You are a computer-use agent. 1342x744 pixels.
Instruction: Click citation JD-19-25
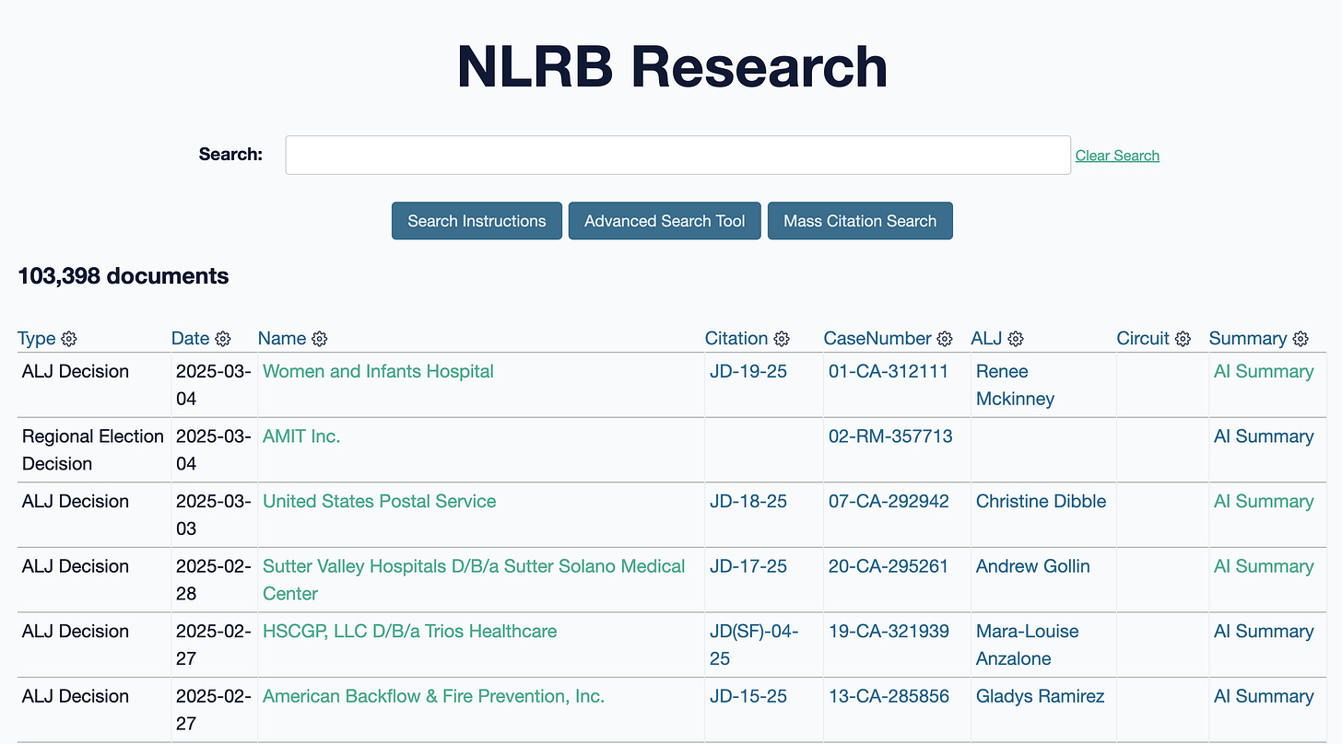(x=748, y=372)
